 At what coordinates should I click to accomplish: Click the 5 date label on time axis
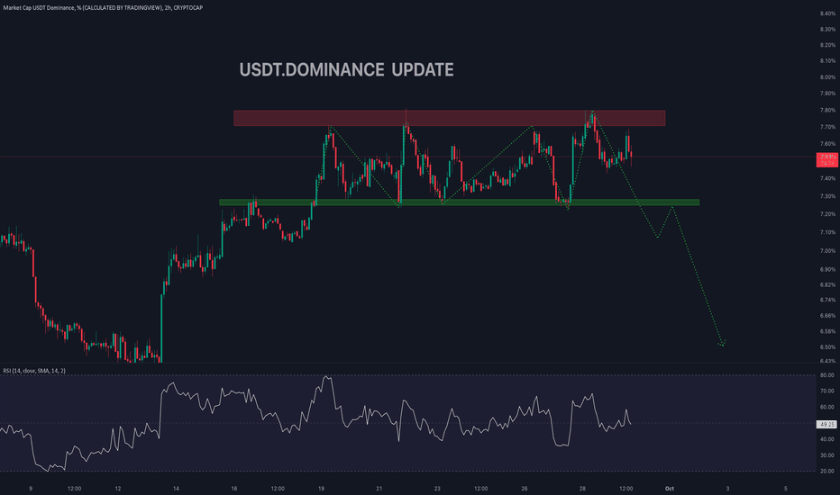pyautogui.click(x=785, y=489)
